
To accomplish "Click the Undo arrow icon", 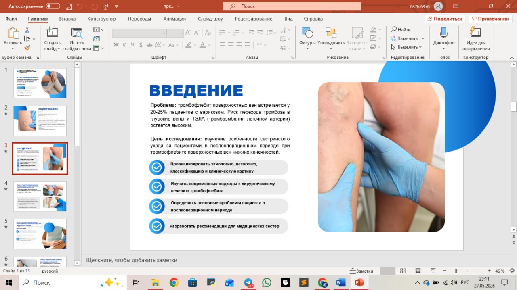I will [x=80, y=6].
